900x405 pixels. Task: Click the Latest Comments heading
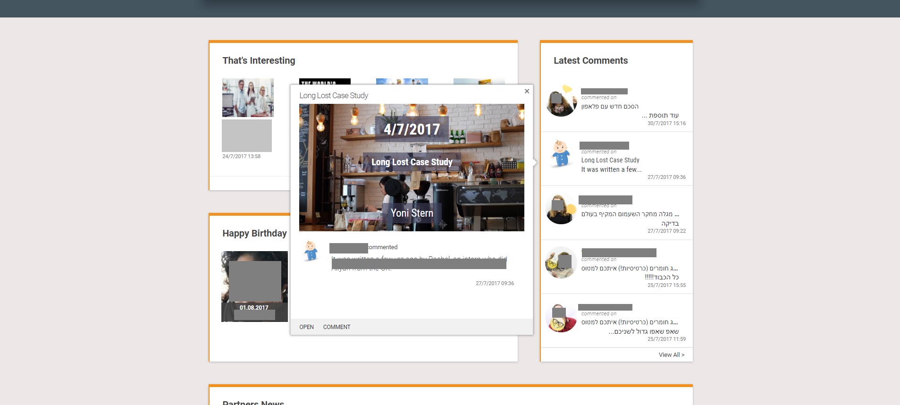[x=590, y=60]
